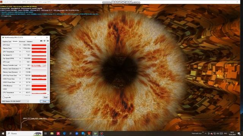Expand VRM Efficiency sensor dropdown
243x136 pixels.
pyautogui.click(x=20, y=86)
